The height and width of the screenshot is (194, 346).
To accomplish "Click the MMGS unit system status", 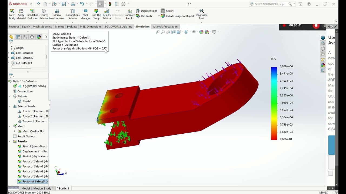I will (323, 192).
